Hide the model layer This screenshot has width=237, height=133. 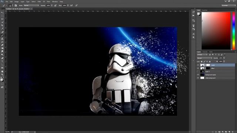pyautogui.click(x=198, y=65)
